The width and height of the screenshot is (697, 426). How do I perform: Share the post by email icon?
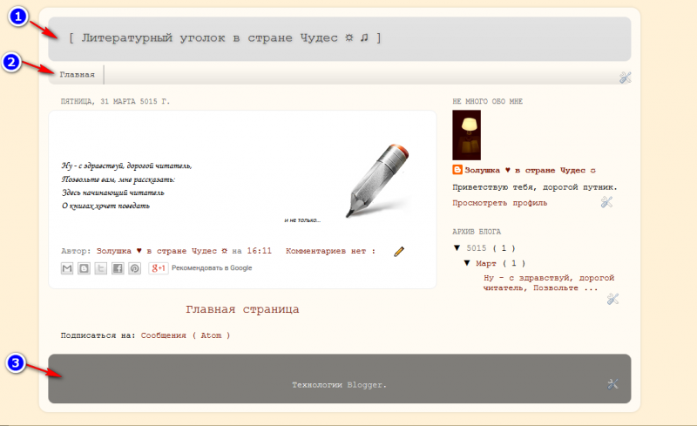[67, 268]
